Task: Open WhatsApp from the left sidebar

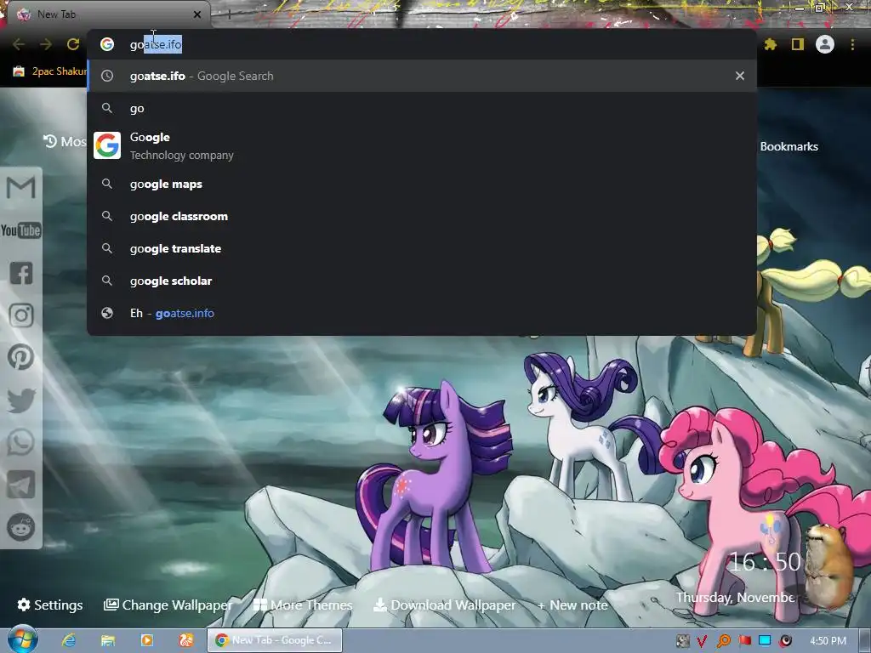Action: pos(21,442)
